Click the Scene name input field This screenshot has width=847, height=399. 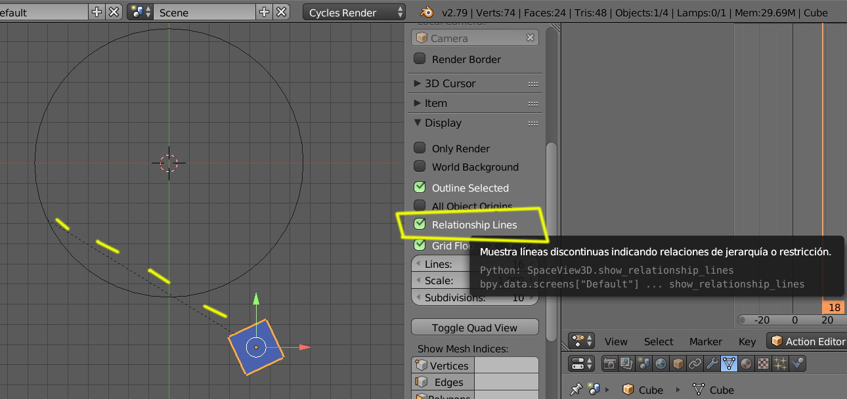tap(204, 12)
